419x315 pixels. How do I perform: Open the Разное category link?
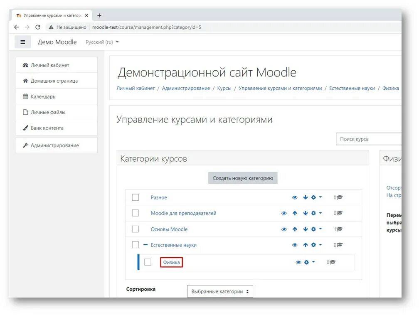click(x=159, y=197)
